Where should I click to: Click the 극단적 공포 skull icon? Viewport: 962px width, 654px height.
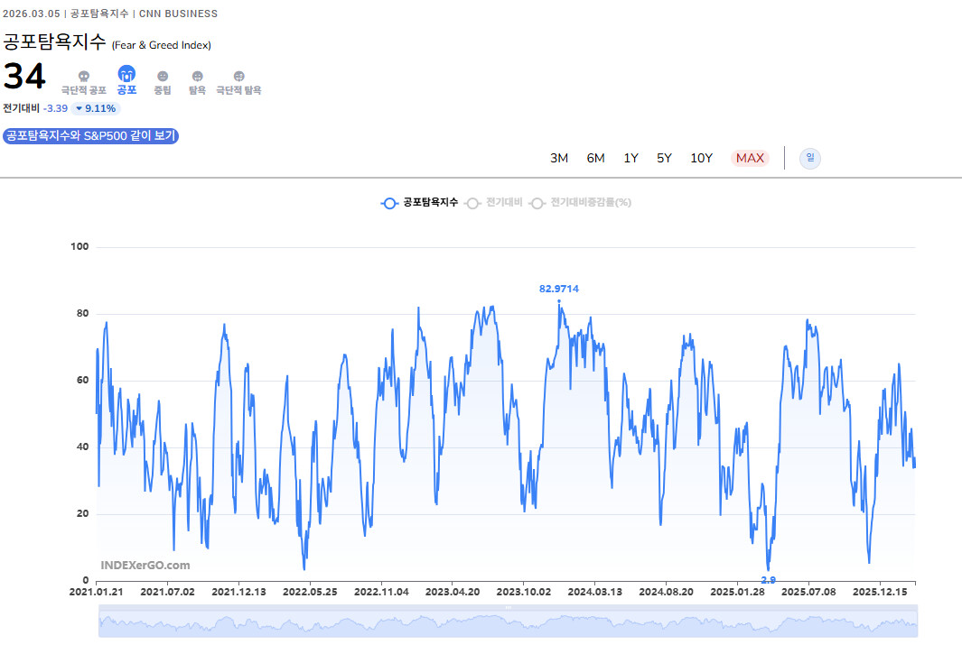point(84,77)
